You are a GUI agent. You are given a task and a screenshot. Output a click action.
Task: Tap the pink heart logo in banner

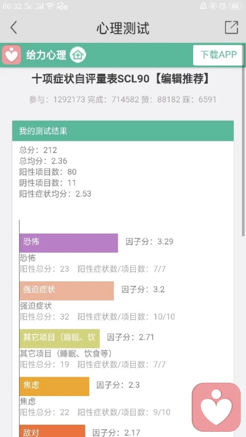[11, 55]
